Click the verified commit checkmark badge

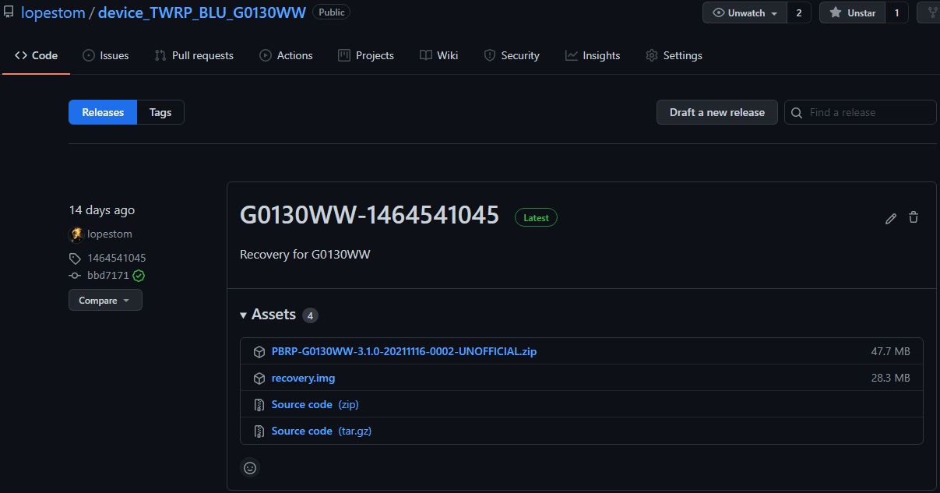(139, 276)
